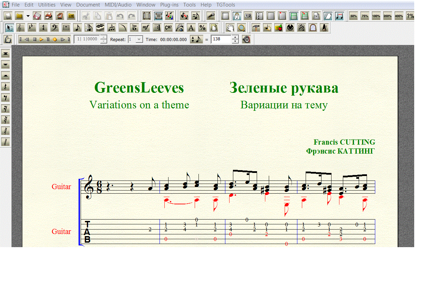Select the Time Signature tool
The height and width of the screenshot is (282, 439).
point(43,28)
